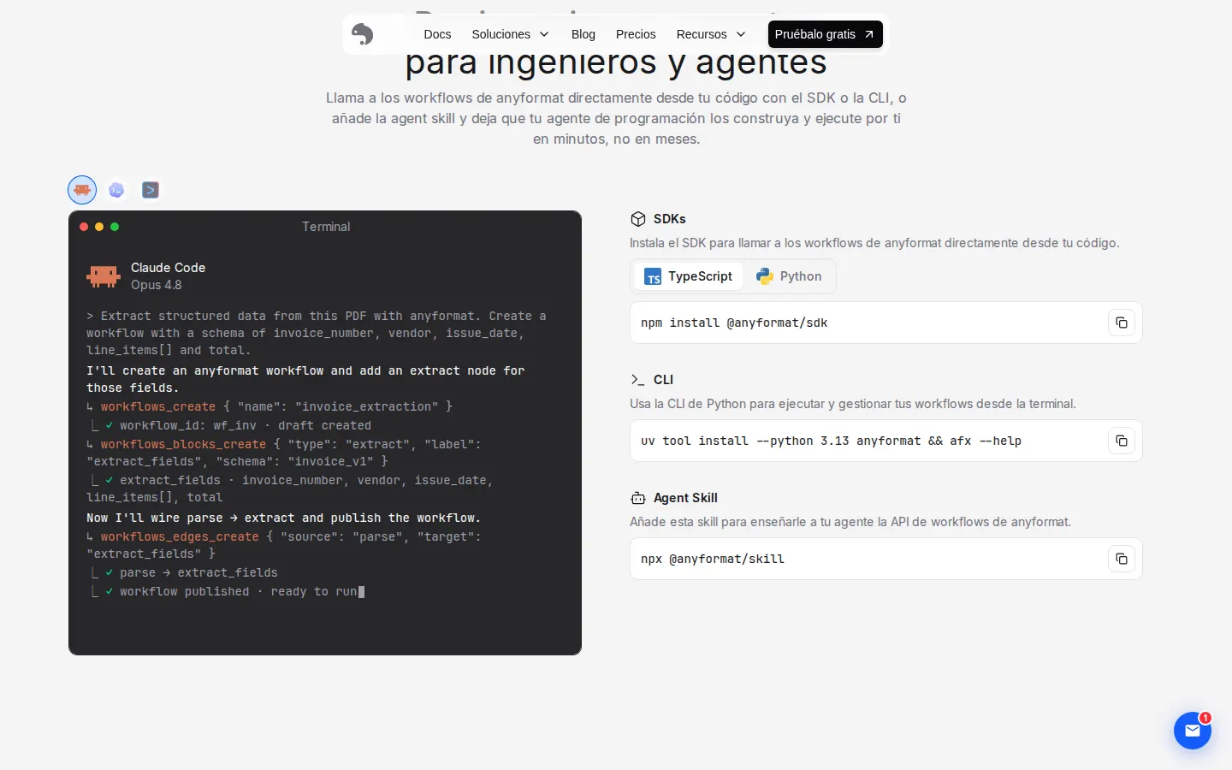Click the npx @anyformat/skill text
The width and height of the screenshot is (1232, 770).
pyautogui.click(x=713, y=559)
